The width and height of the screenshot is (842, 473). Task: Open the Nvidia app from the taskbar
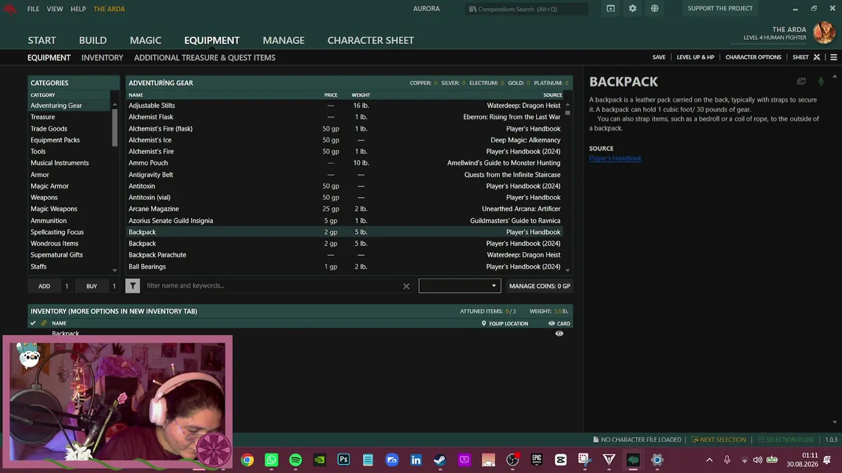point(320,460)
